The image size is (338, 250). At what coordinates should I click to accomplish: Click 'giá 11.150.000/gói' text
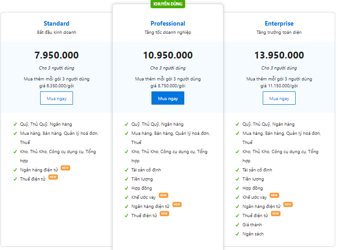[x=279, y=86]
